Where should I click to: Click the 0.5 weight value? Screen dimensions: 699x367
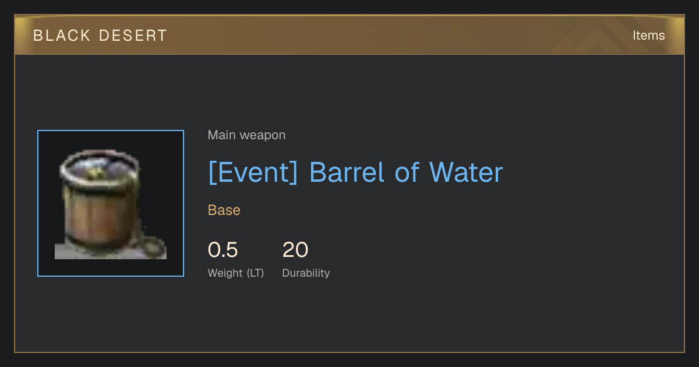coord(223,250)
